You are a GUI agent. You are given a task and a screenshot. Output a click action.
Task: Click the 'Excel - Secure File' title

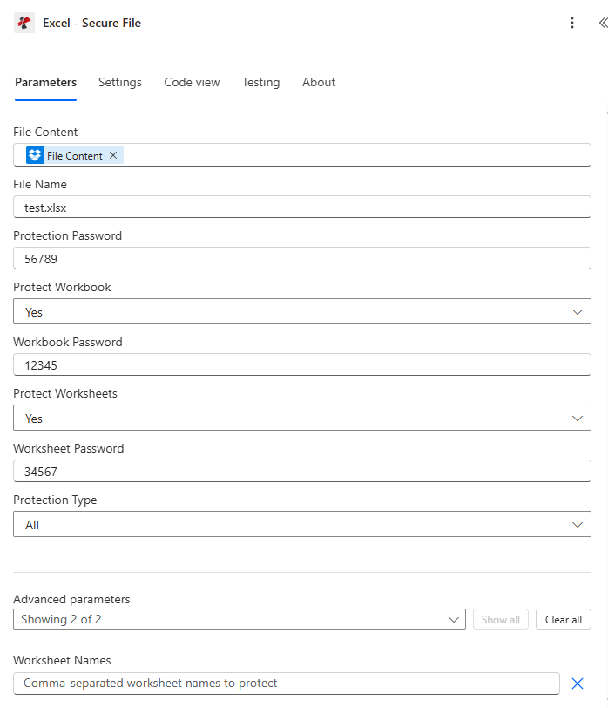[91, 23]
